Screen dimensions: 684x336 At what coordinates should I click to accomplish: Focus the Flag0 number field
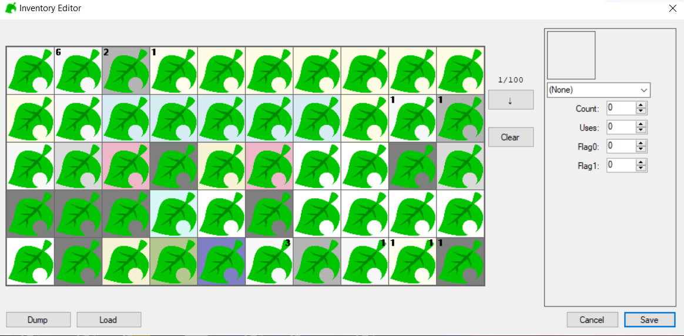622,146
